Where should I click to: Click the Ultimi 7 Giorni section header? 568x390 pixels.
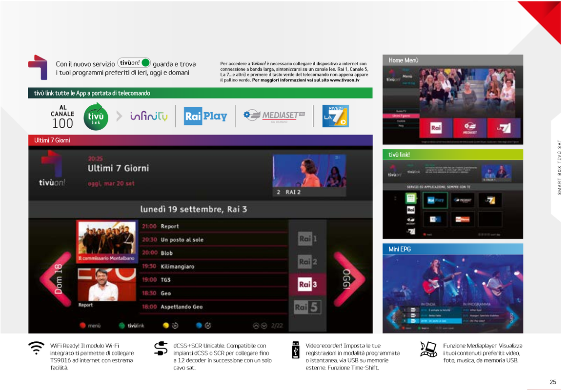201,140
